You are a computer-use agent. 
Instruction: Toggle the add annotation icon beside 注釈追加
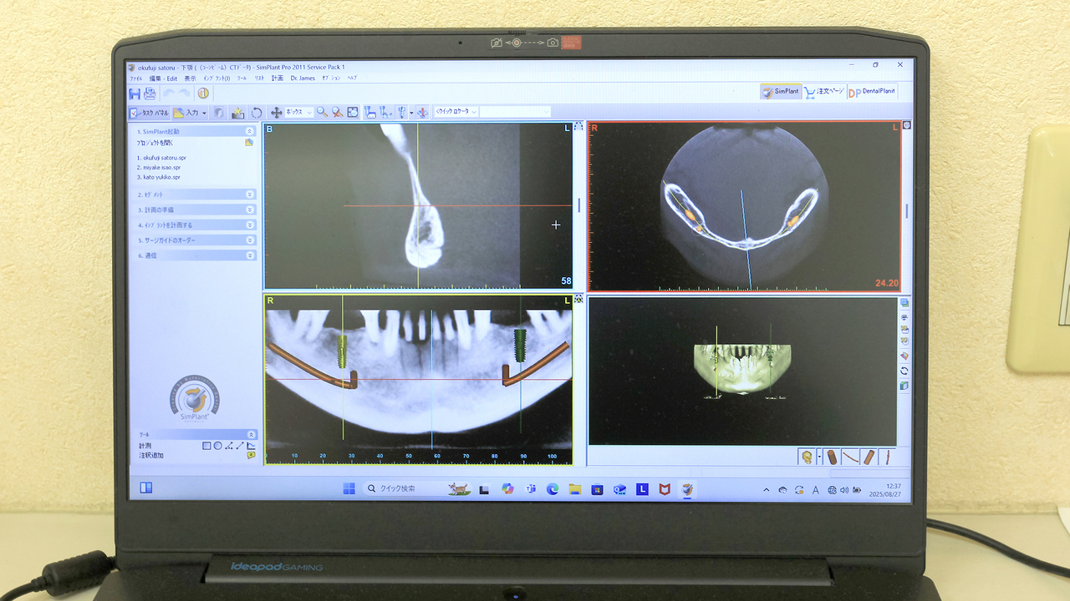pyautogui.click(x=251, y=456)
